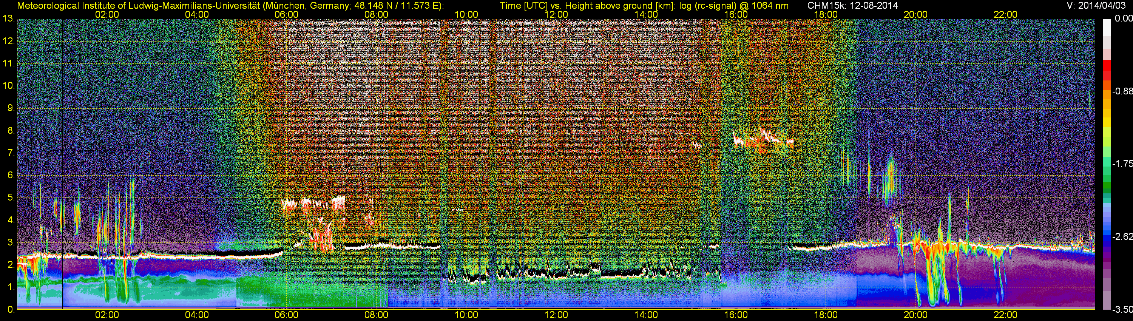
Task: Click the 1. km height axis label
Action: [x=11, y=287]
